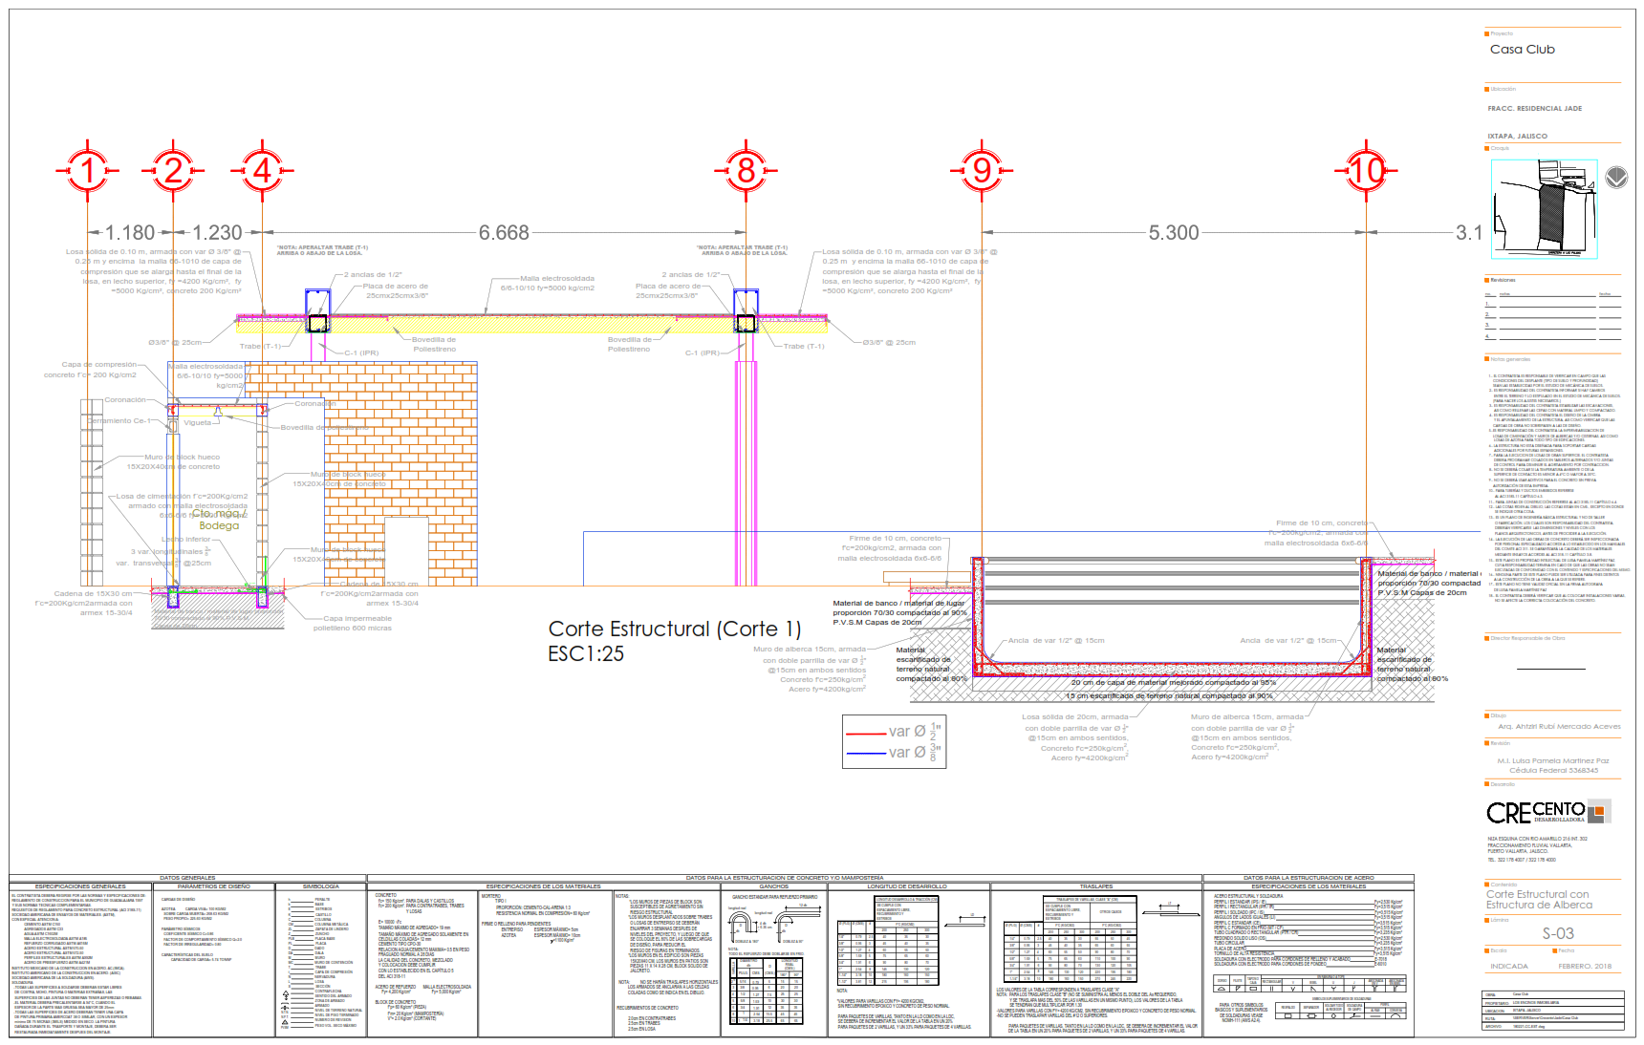Screen dimensions: 1644x1045
Task: Click the 'ESC1:25' scale text
Action: [585, 654]
